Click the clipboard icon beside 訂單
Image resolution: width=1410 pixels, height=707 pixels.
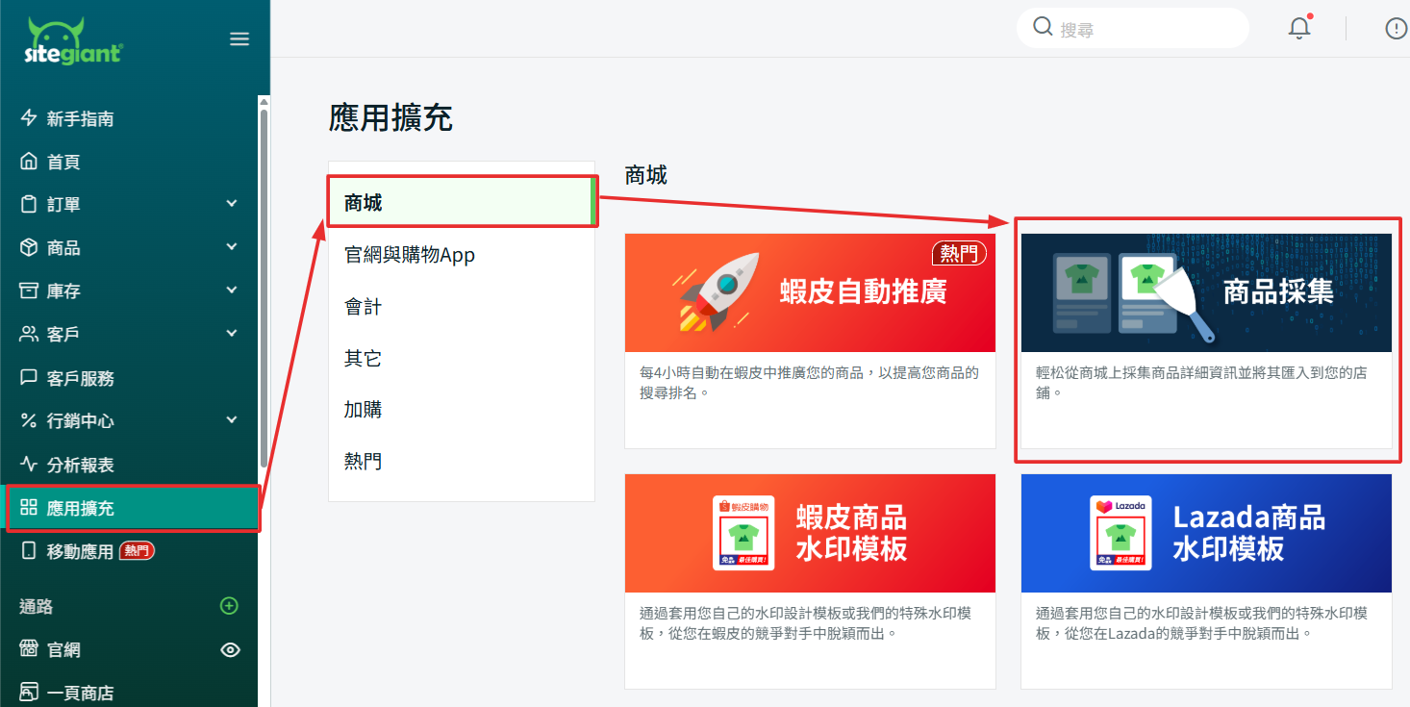[29, 204]
